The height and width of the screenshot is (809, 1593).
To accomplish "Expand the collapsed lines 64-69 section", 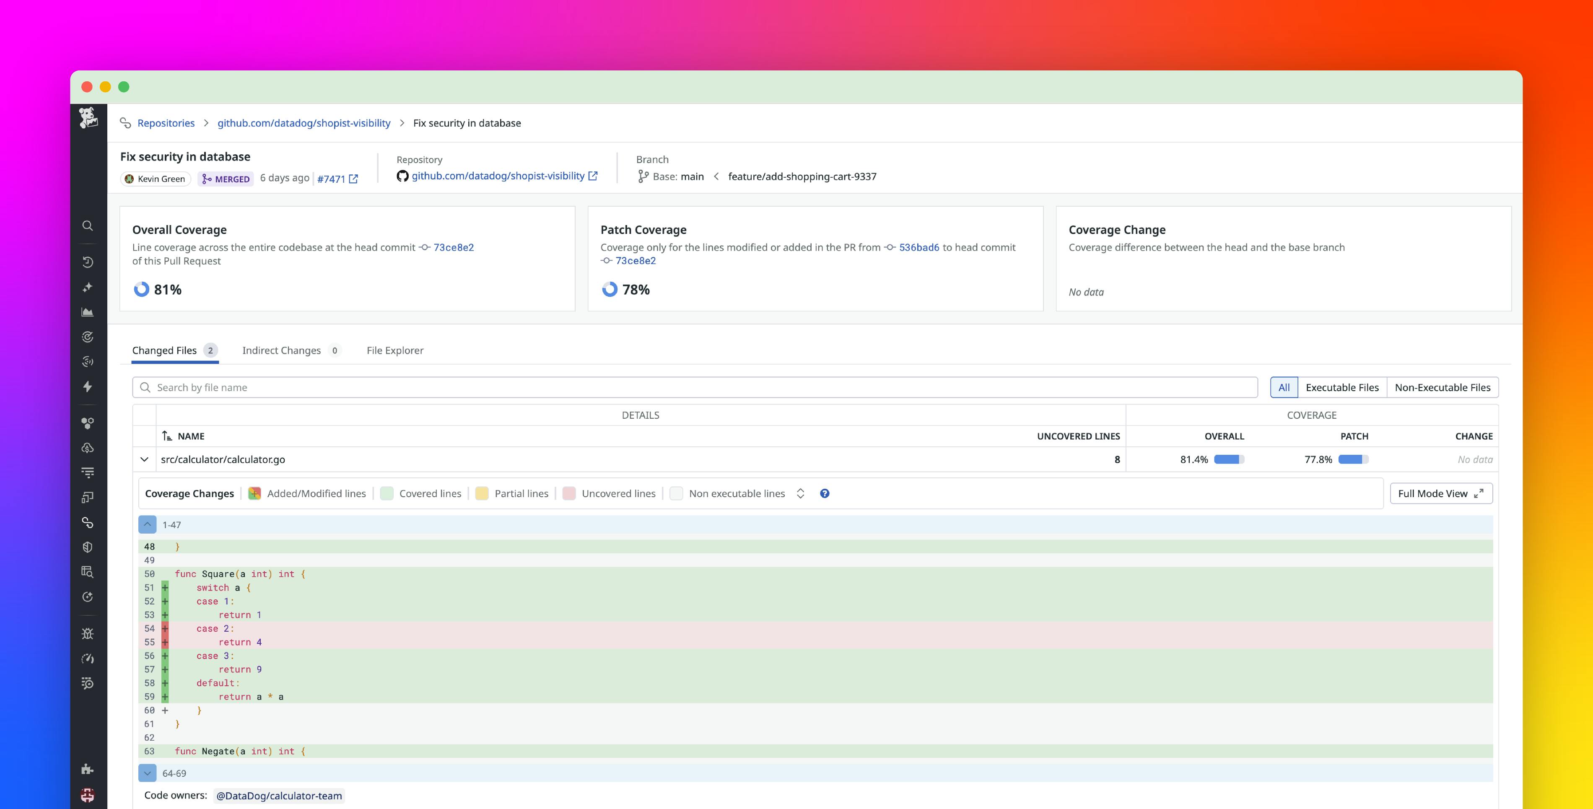I will coord(147,773).
